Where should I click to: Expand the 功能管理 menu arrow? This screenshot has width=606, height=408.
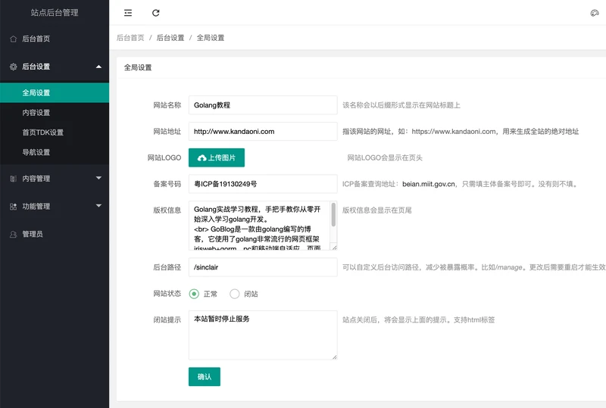click(98, 206)
